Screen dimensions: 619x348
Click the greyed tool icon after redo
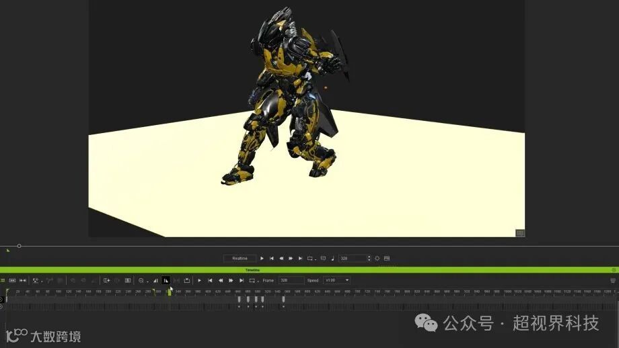coord(94,280)
